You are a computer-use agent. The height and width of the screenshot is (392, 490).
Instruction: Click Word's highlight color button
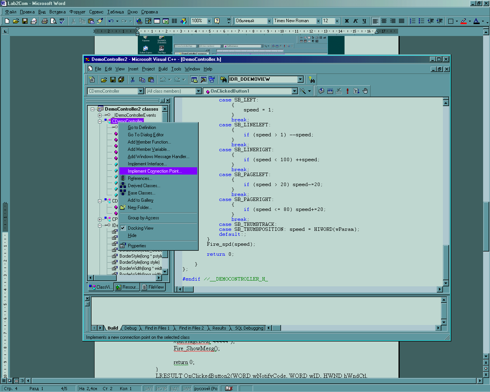(464, 21)
